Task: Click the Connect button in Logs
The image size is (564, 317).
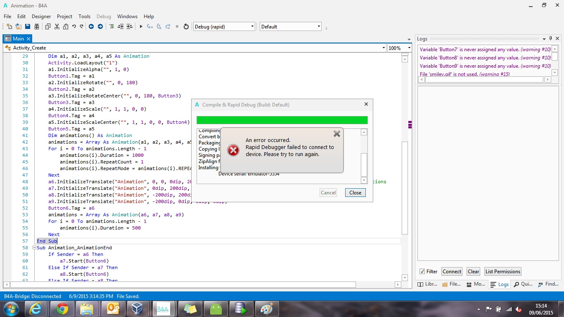Action: click(x=452, y=272)
